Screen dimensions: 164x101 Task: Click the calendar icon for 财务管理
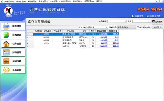click(x=6, y=52)
